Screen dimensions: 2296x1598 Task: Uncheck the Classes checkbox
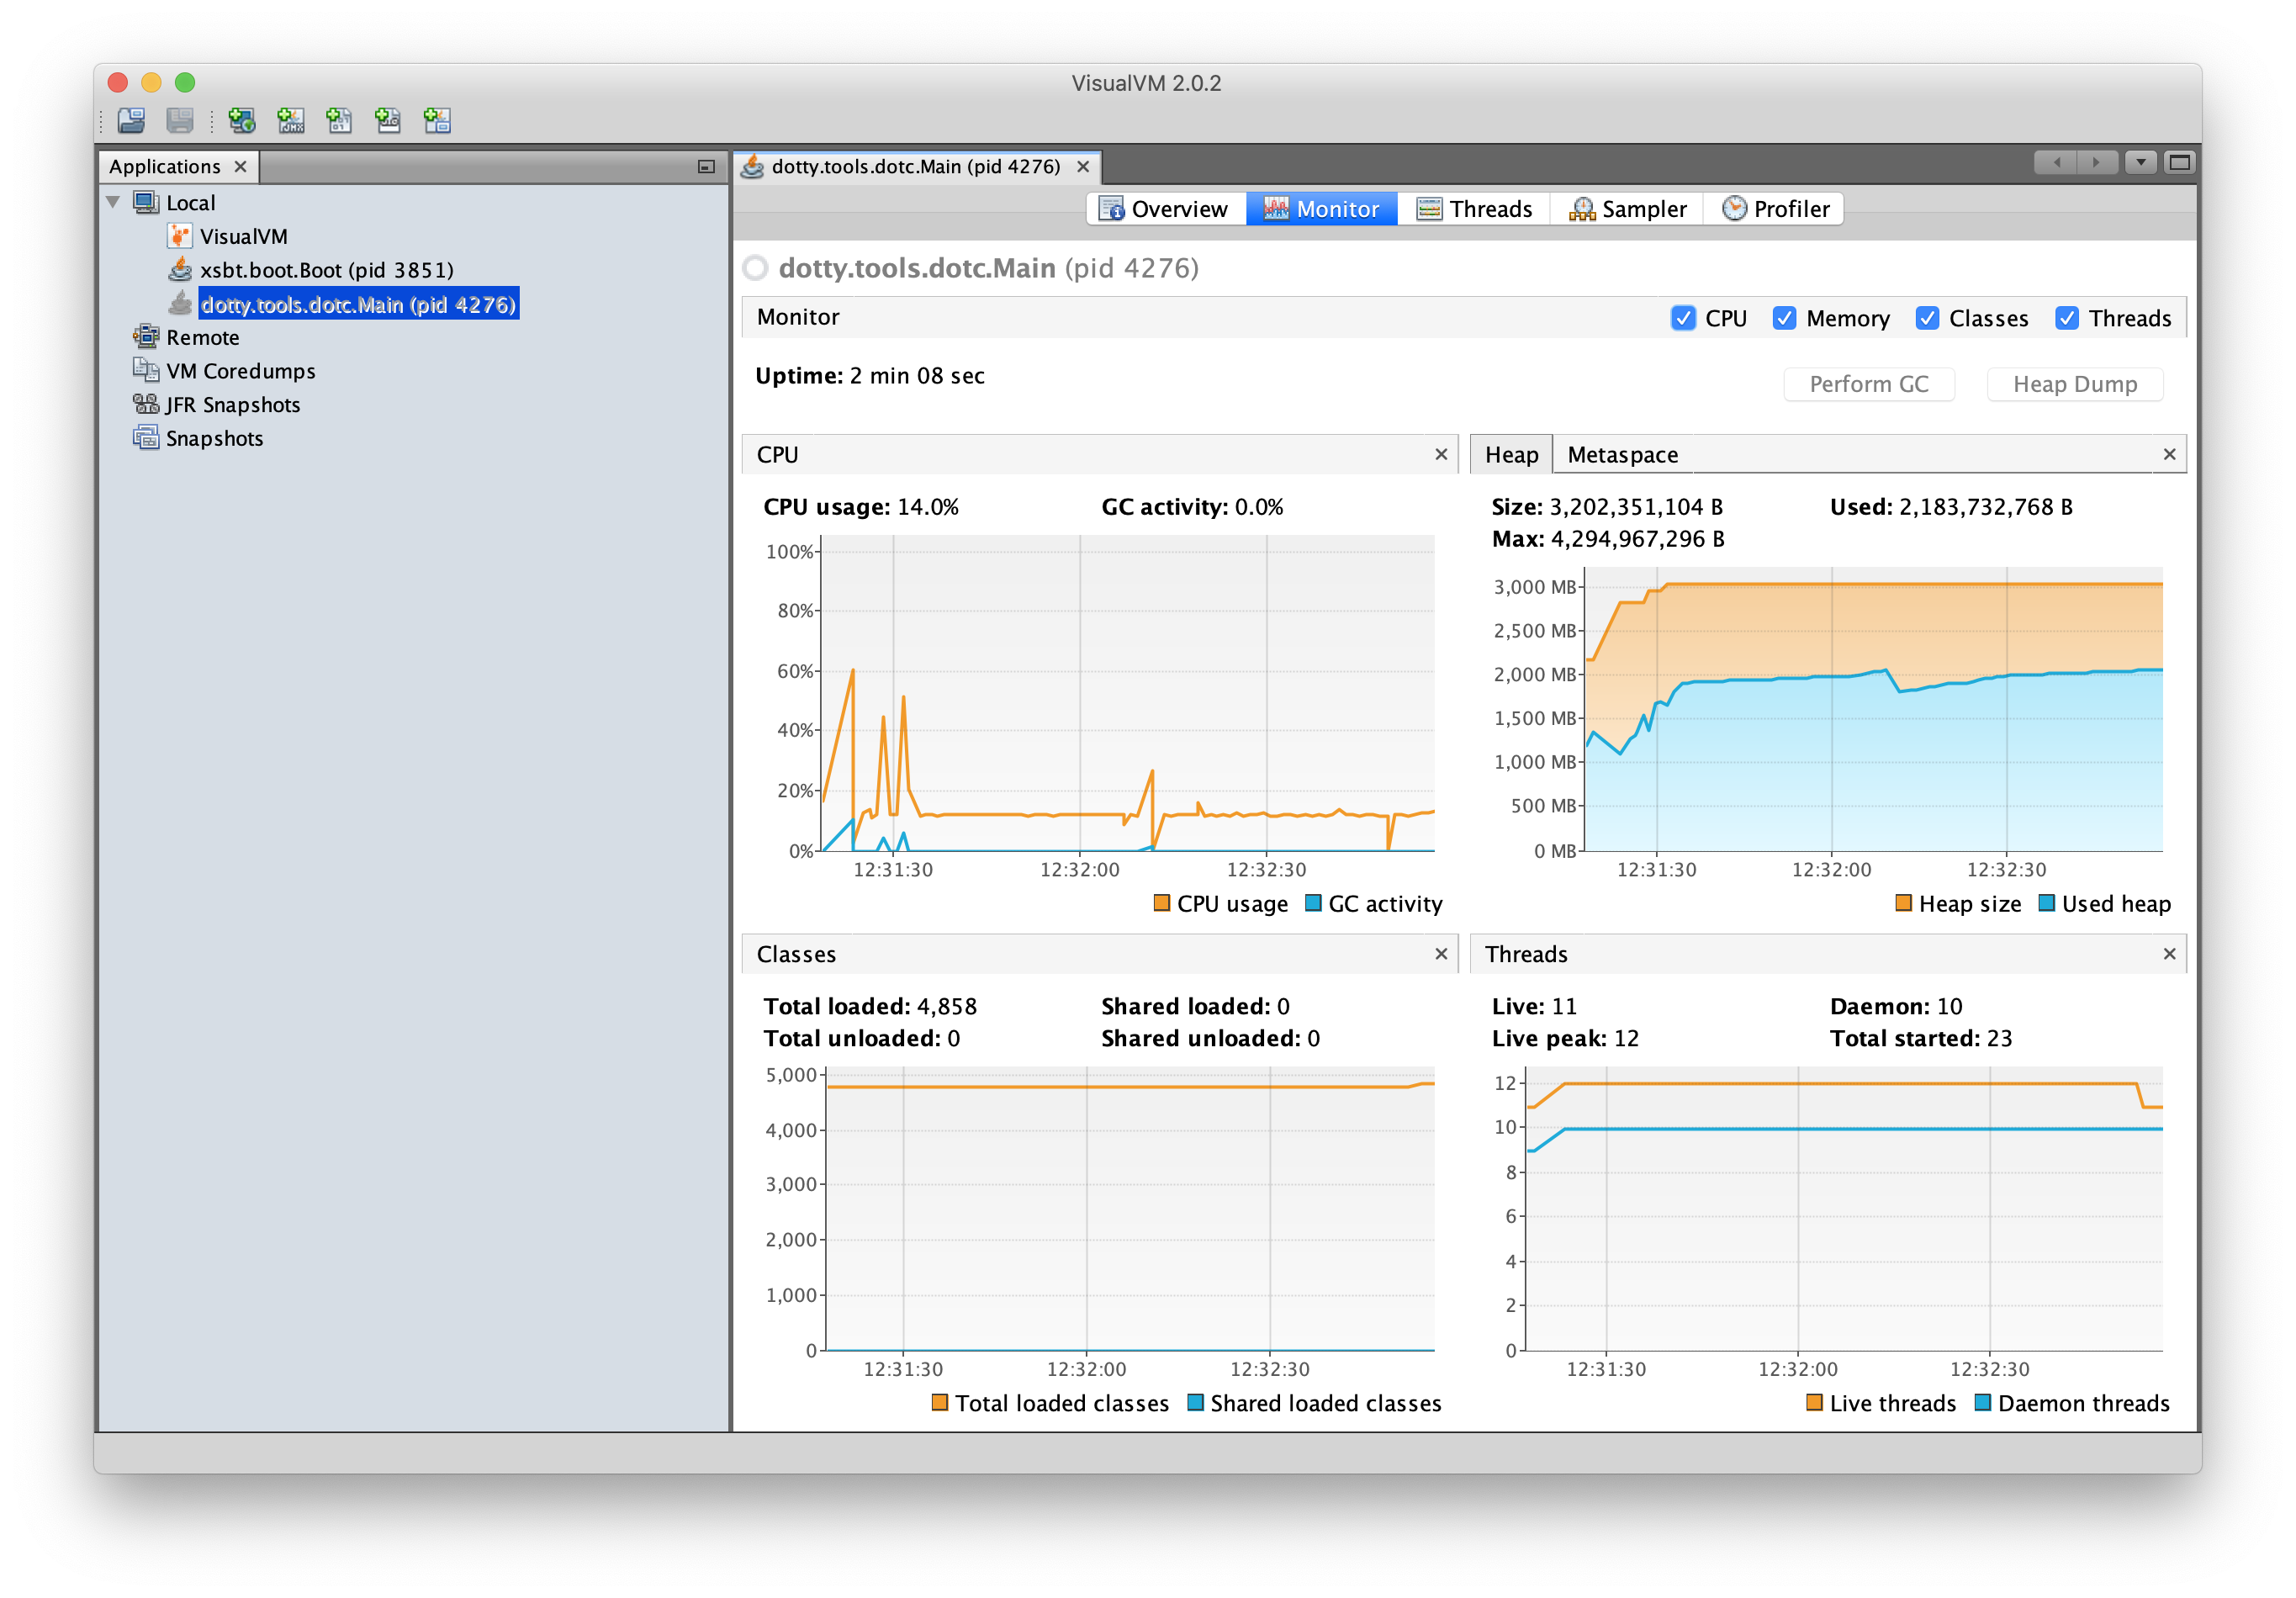(x=1927, y=318)
